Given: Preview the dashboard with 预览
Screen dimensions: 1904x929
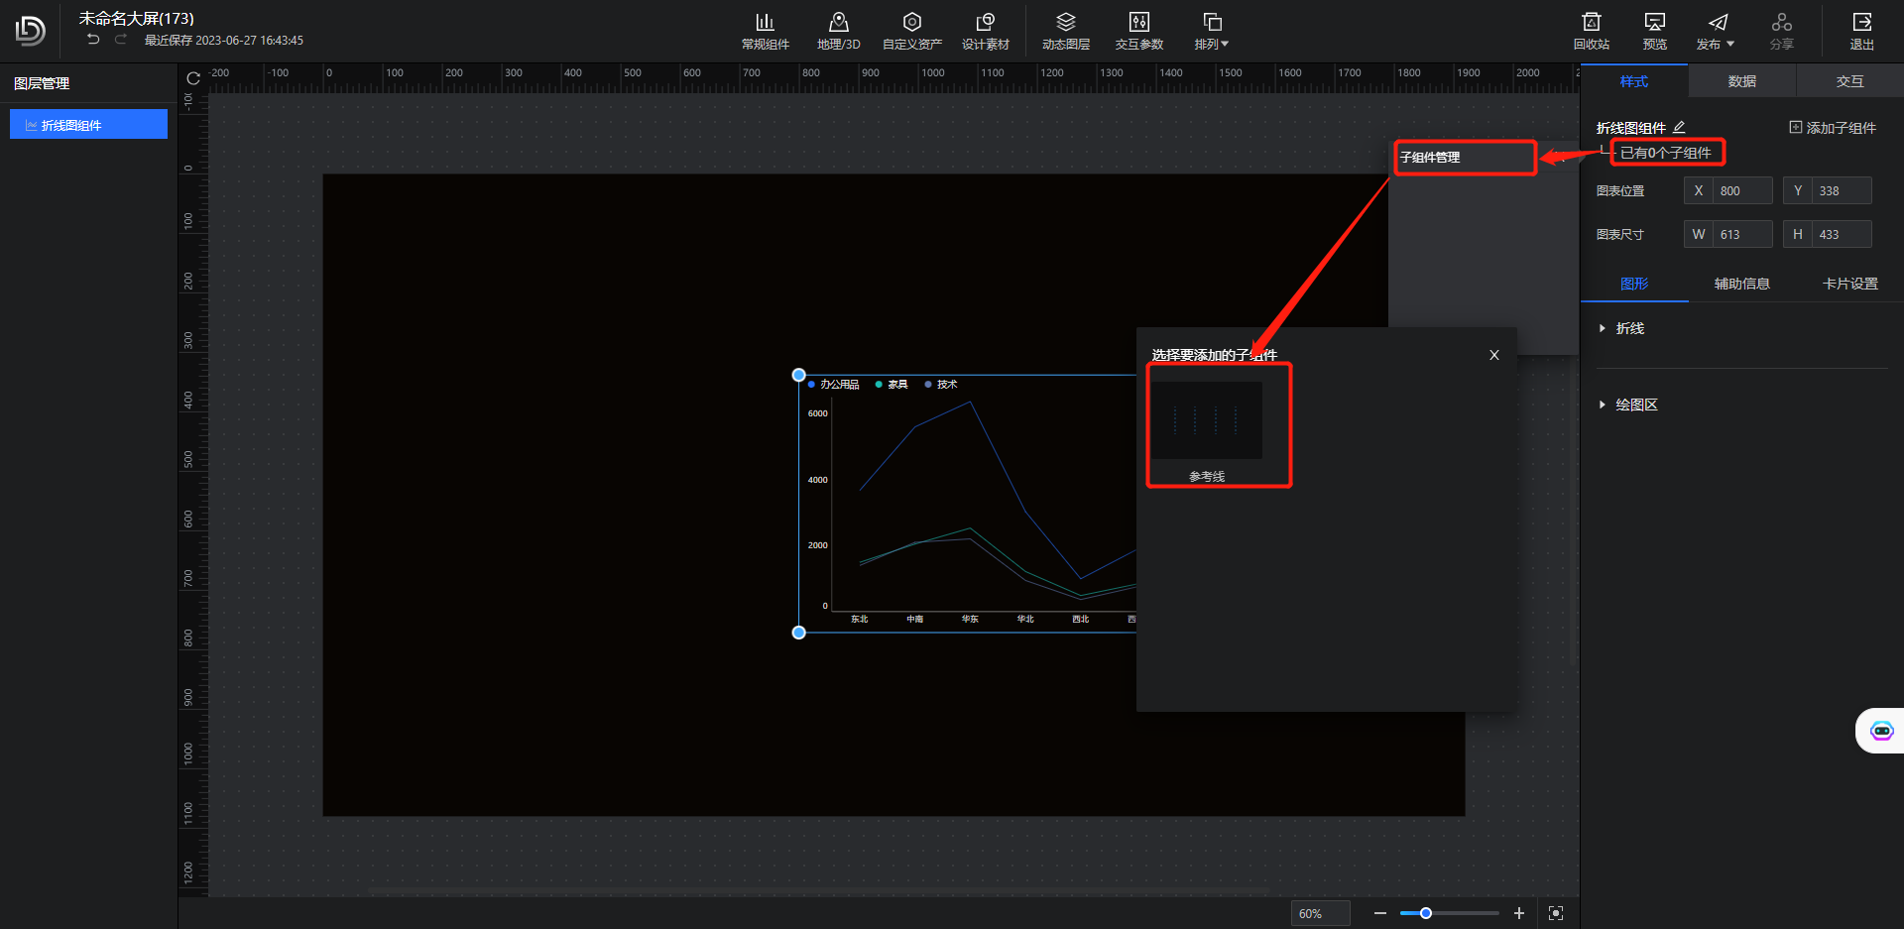Looking at the screenshot, I should click(x=1654, y=31).
